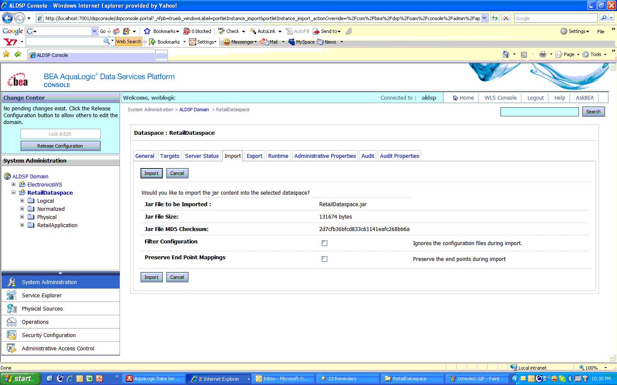Viewport: 617px width, 385px height.
Task: Open the Service Explorer icon
Action: [x=12, y=295]
